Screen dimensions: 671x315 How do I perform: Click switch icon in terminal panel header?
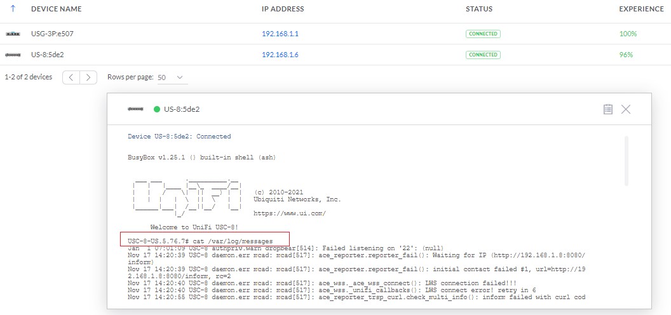coord(135,109)
